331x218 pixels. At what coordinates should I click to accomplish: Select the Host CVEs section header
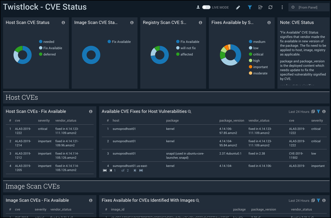[22, 97]
